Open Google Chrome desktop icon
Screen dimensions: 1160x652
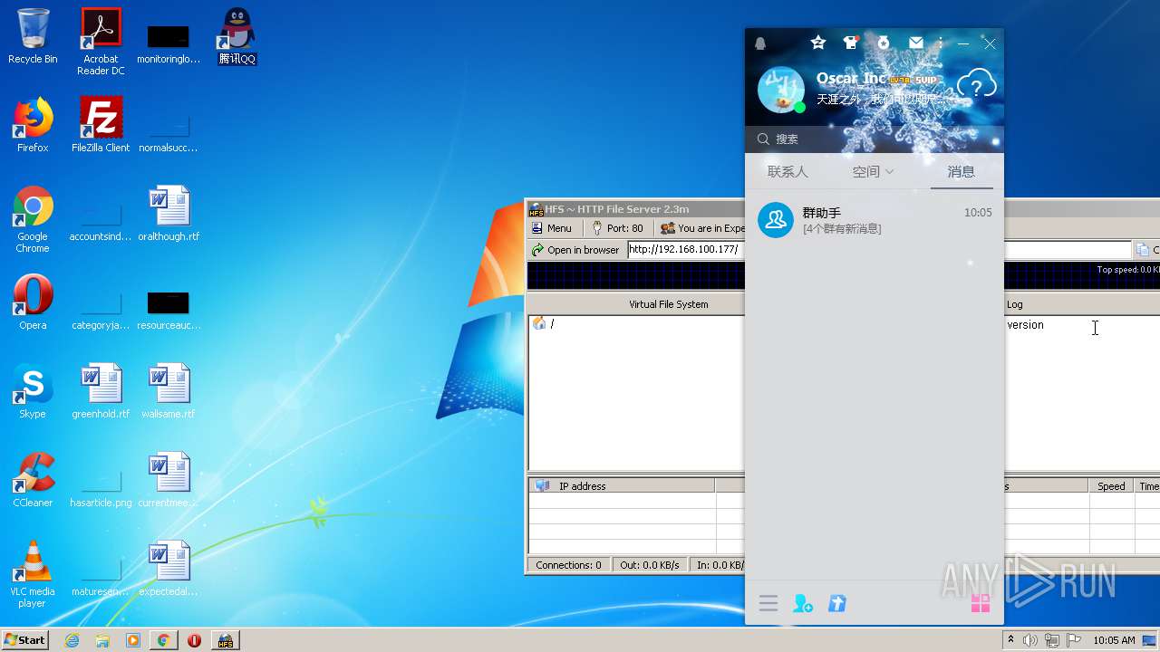(x=33, y=220)
